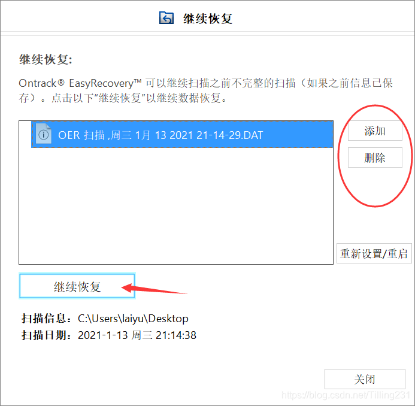Click the info document icon beside OER scan
This screenshot has width=415, height=406.
tap(43, 134)
